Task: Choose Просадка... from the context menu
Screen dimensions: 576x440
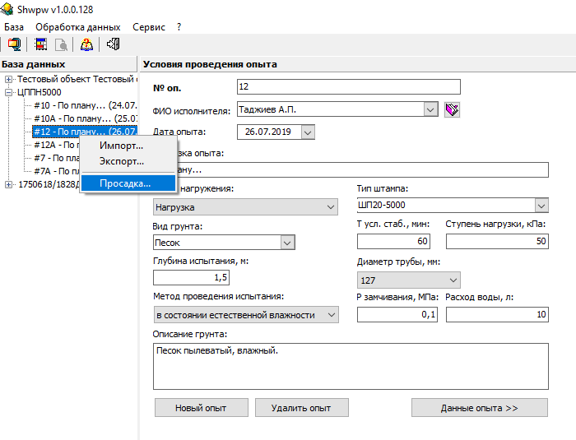Action: point(125,183)
